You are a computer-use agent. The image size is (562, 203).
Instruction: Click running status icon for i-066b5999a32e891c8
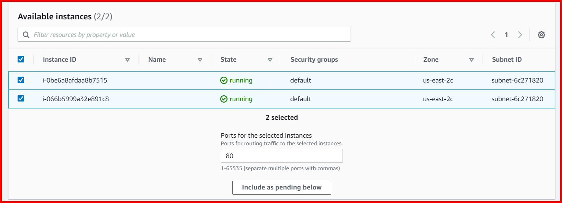pos(224,99)
